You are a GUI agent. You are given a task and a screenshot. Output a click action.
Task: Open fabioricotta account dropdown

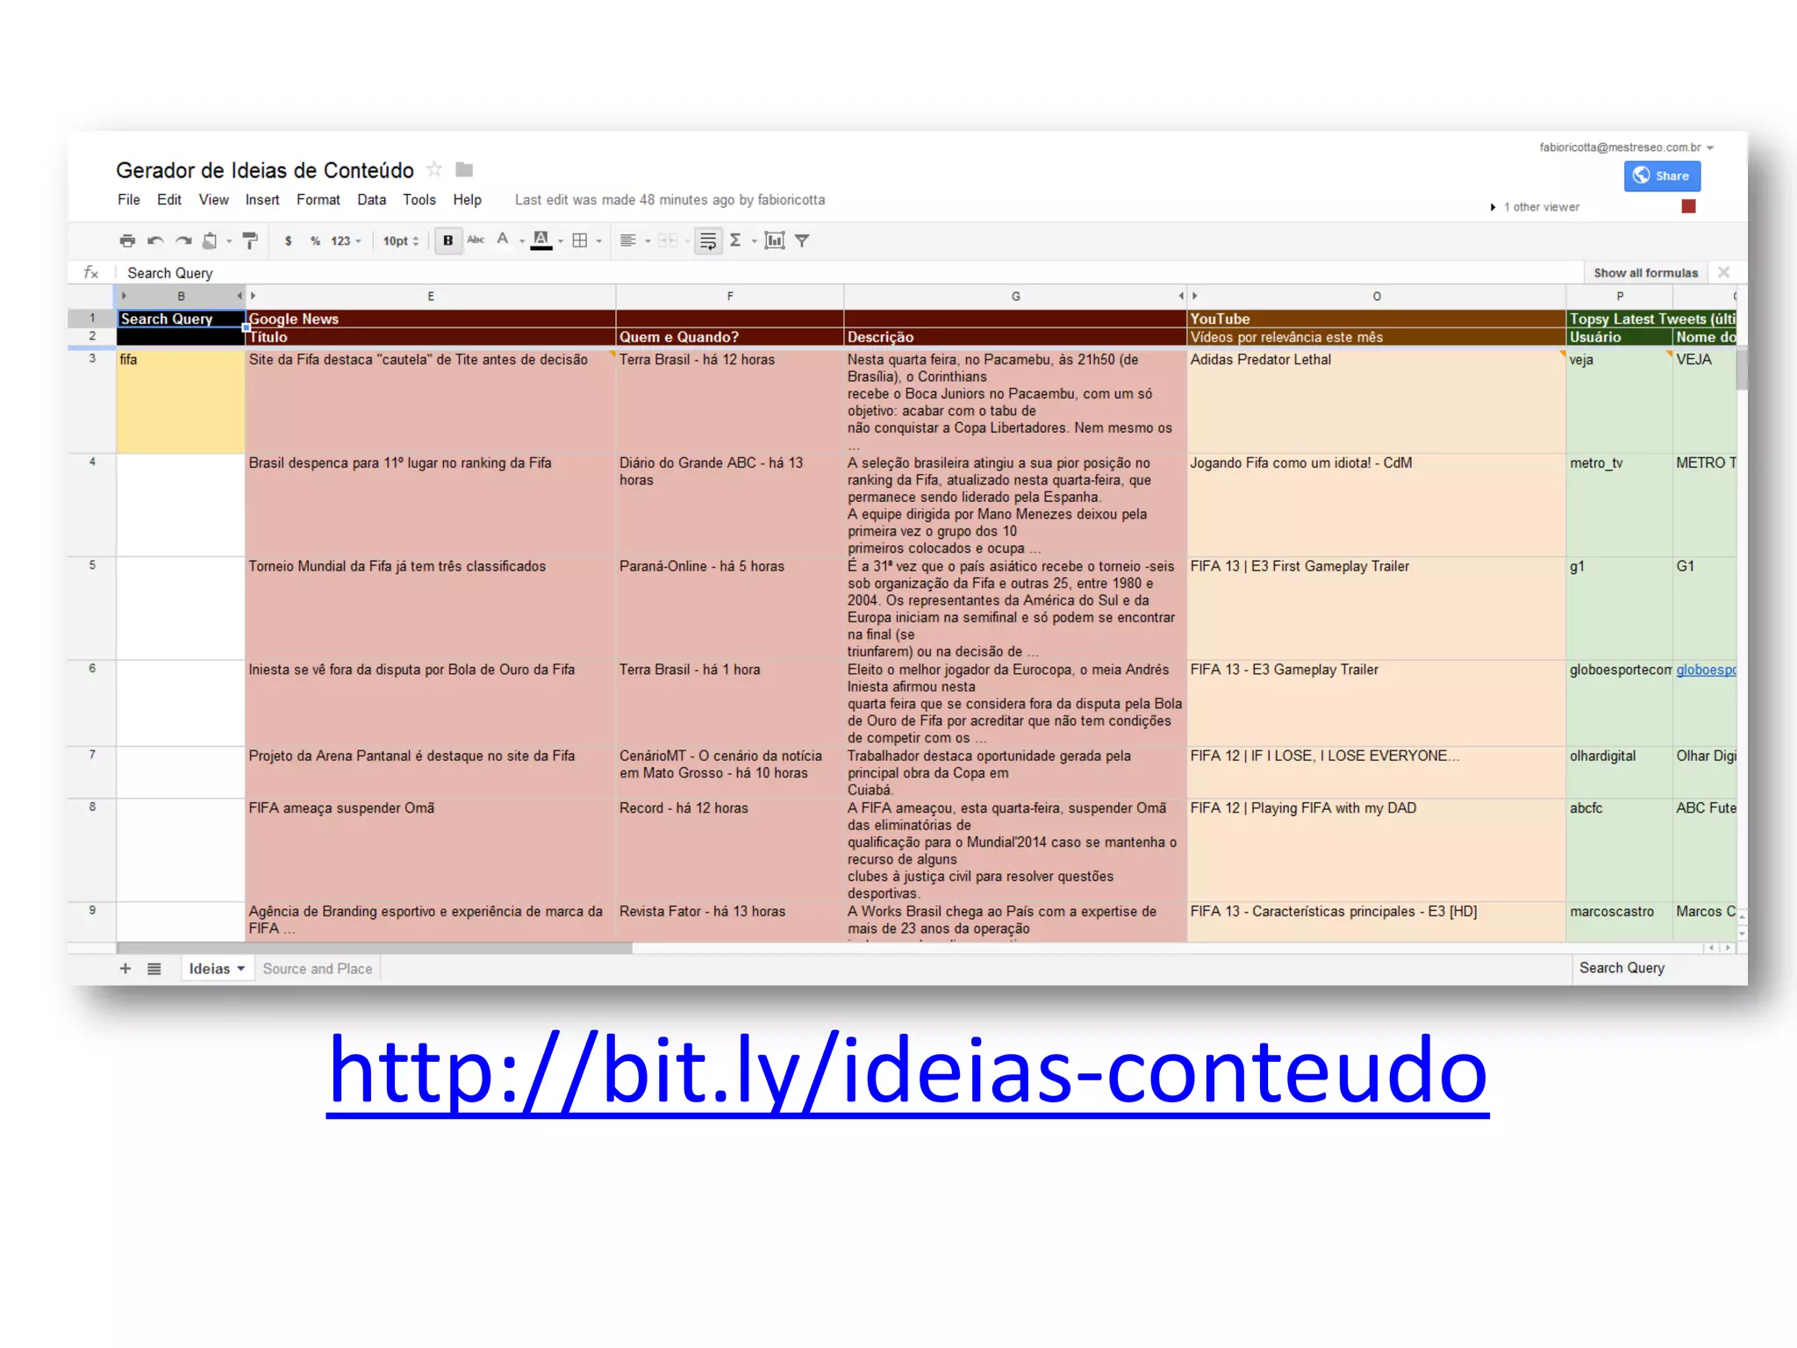pyautogui.click(x=1626, y=147)
